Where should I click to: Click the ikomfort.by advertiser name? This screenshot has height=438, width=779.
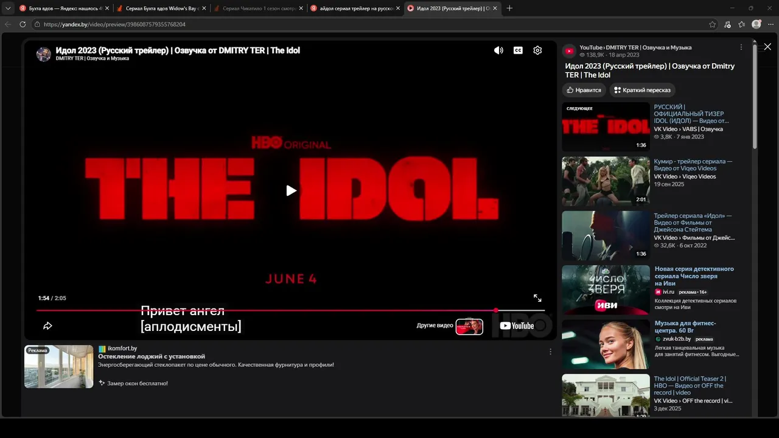coord(122,349)
